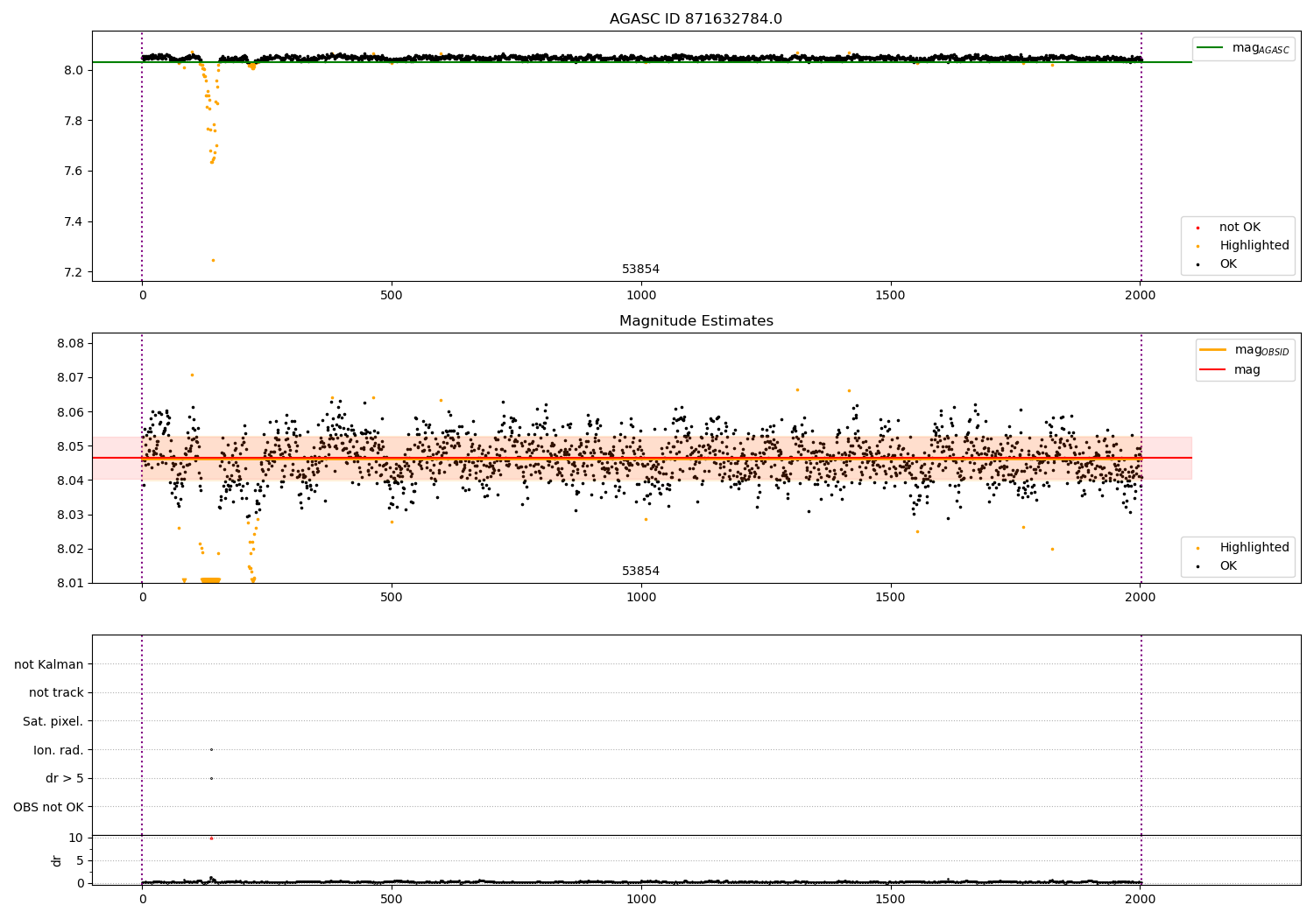The image size is (1314, 919).
Task: Select the 'Magnitude Estimates' plot title
Action: [696, 321]
